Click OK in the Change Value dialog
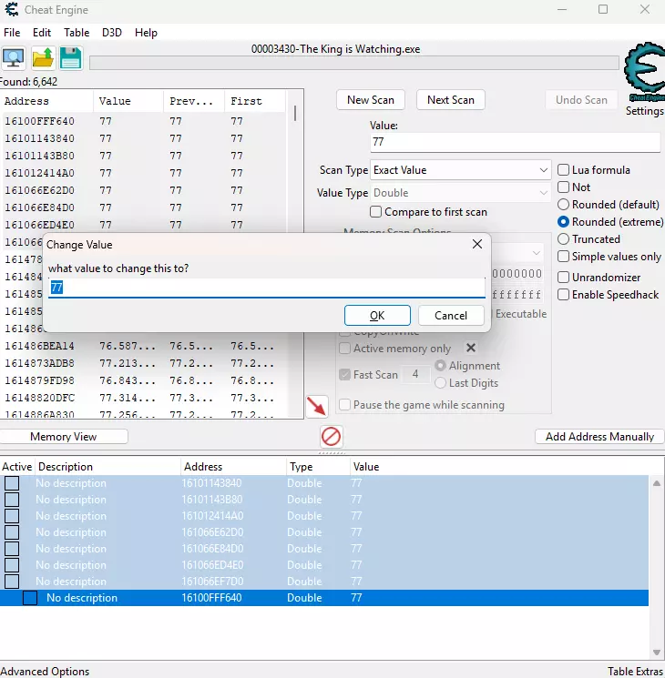 click(x=377, y=315)
